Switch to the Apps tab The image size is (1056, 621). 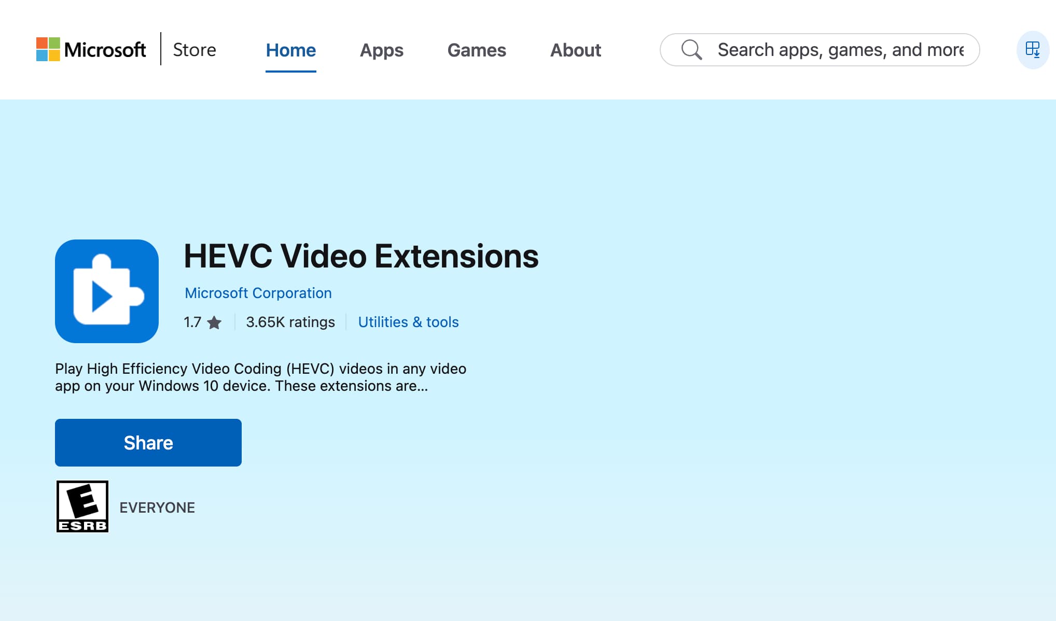click(381, 50)
